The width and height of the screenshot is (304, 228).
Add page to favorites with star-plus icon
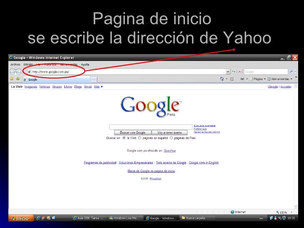pyautogui.click(x=18, y=79)
